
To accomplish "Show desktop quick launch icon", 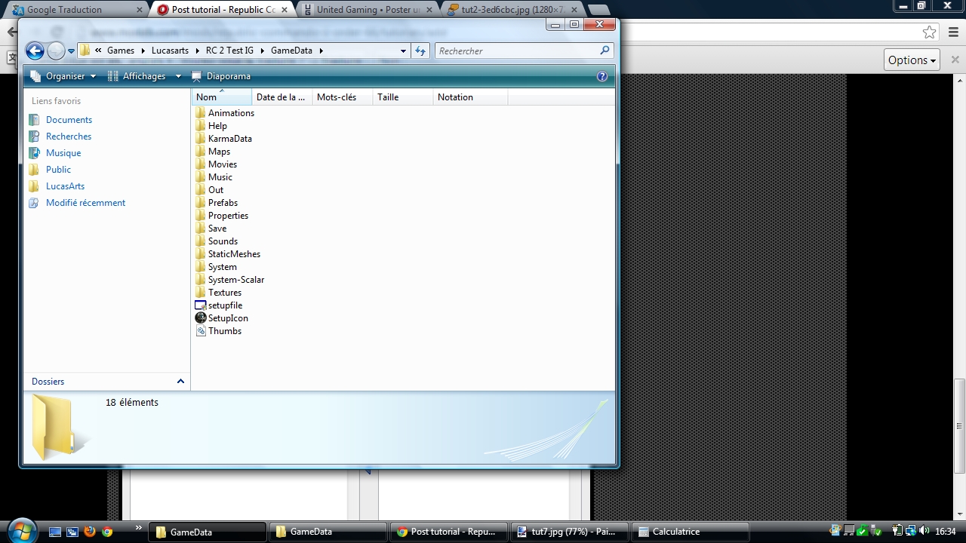I will 55,532.
